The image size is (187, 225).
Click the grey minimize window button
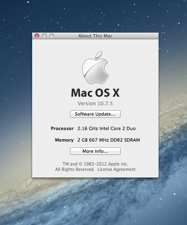coord(44,36)
